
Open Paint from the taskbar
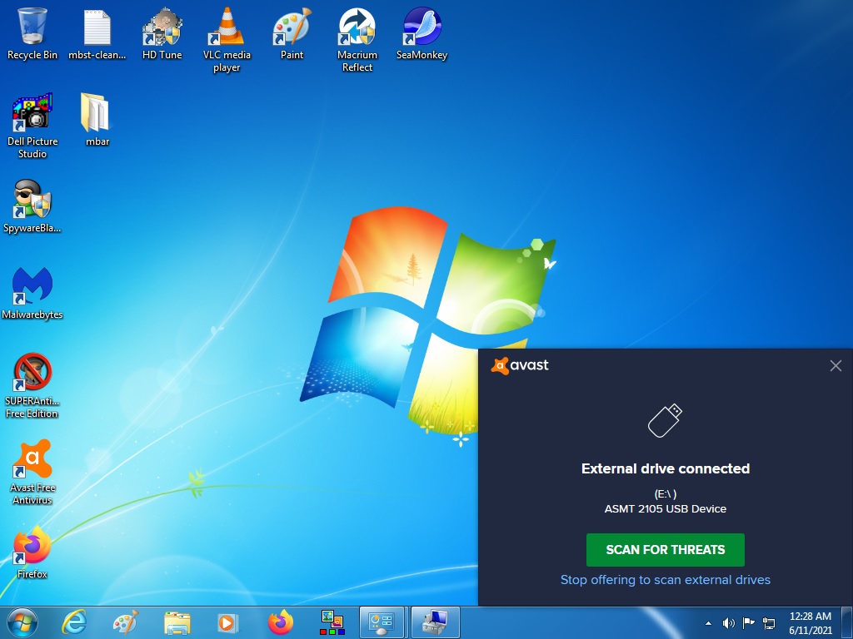tap(126, 622)
